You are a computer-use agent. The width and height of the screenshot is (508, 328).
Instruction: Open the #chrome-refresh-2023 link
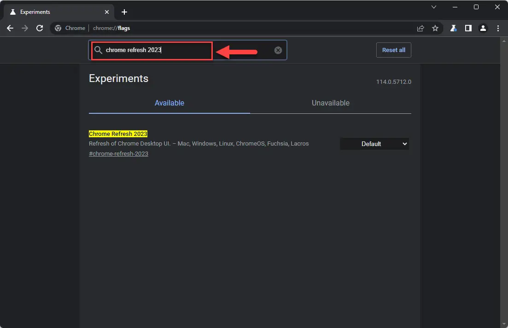[118, 153]
